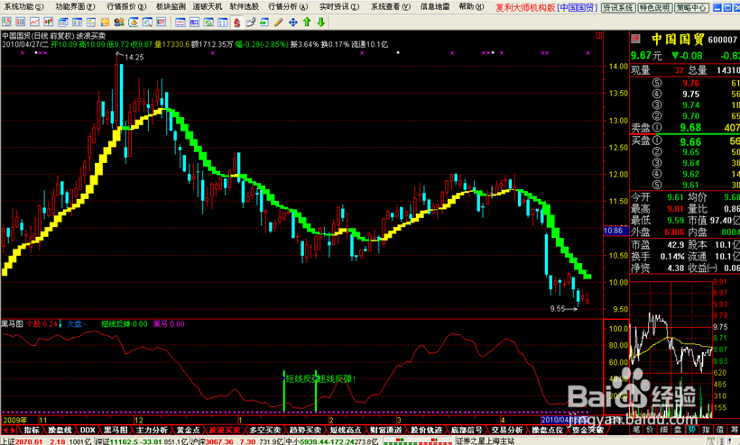Open the orange mail envelope icon
Screen dimensions: 740x445
106,23
